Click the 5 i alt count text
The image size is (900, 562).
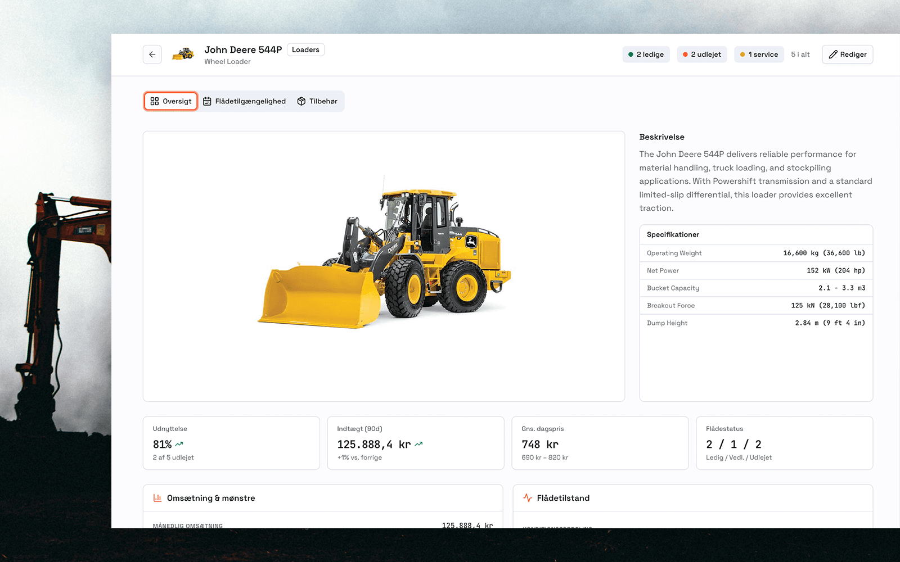pyautogui.click(x=800, y=55)
